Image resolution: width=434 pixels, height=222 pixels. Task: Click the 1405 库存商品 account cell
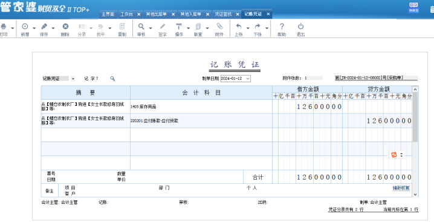[x=201, y=106]
